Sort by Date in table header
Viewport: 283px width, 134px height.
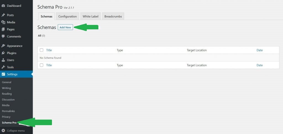click(260, 50)
